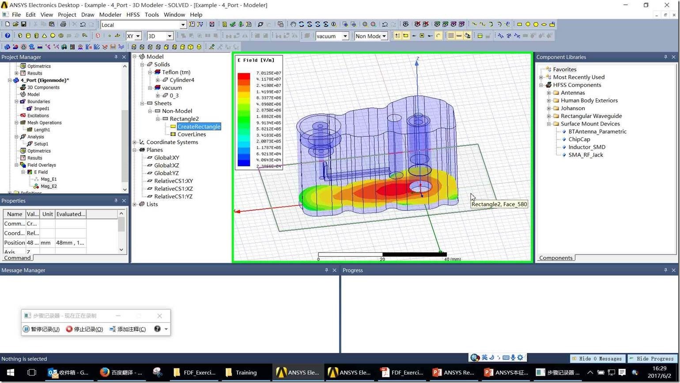Select the Command tab in Properties
680x383 pixels.
[x=17, y=258]
